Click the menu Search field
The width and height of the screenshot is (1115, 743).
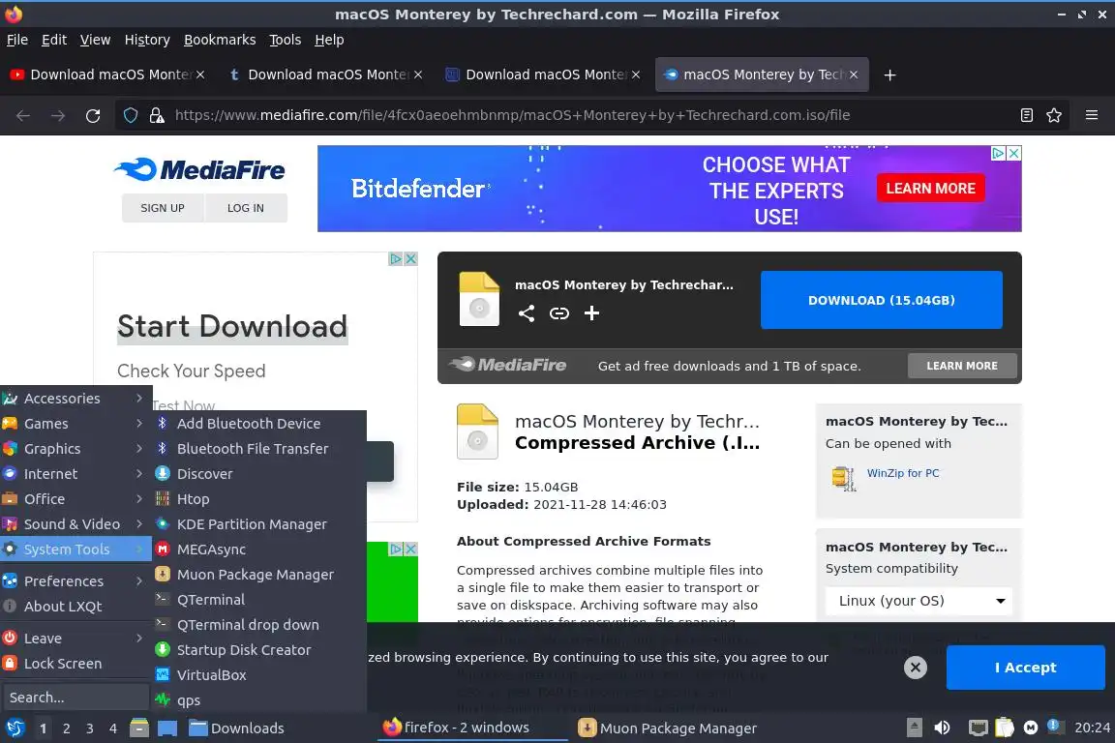pos(75,698)
